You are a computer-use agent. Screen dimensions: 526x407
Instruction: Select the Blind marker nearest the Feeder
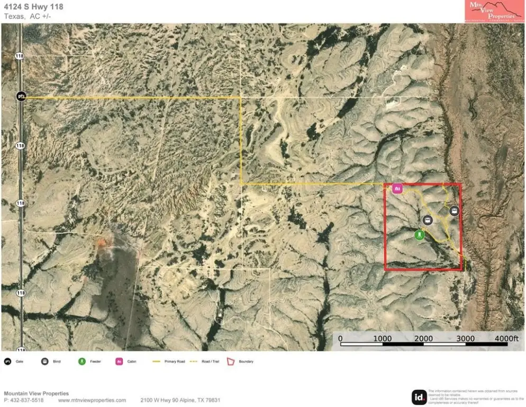[428, 220]
